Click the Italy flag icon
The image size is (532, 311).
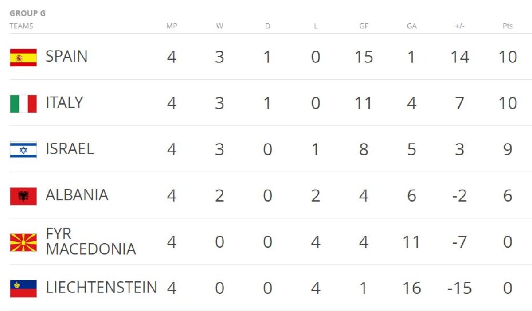click(x=23, y=104)
